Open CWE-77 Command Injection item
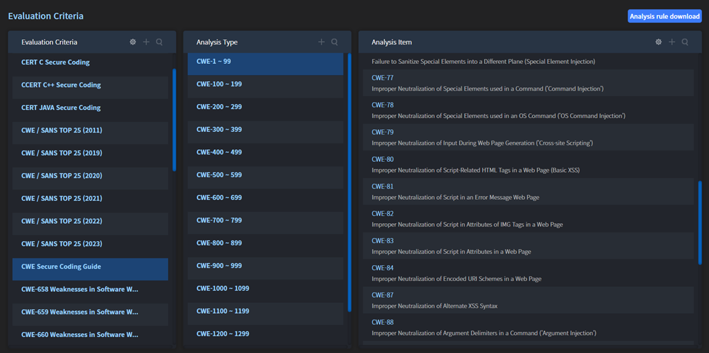Screen dimensions: 709x353 pyautogui.click(x=528, y=83)
